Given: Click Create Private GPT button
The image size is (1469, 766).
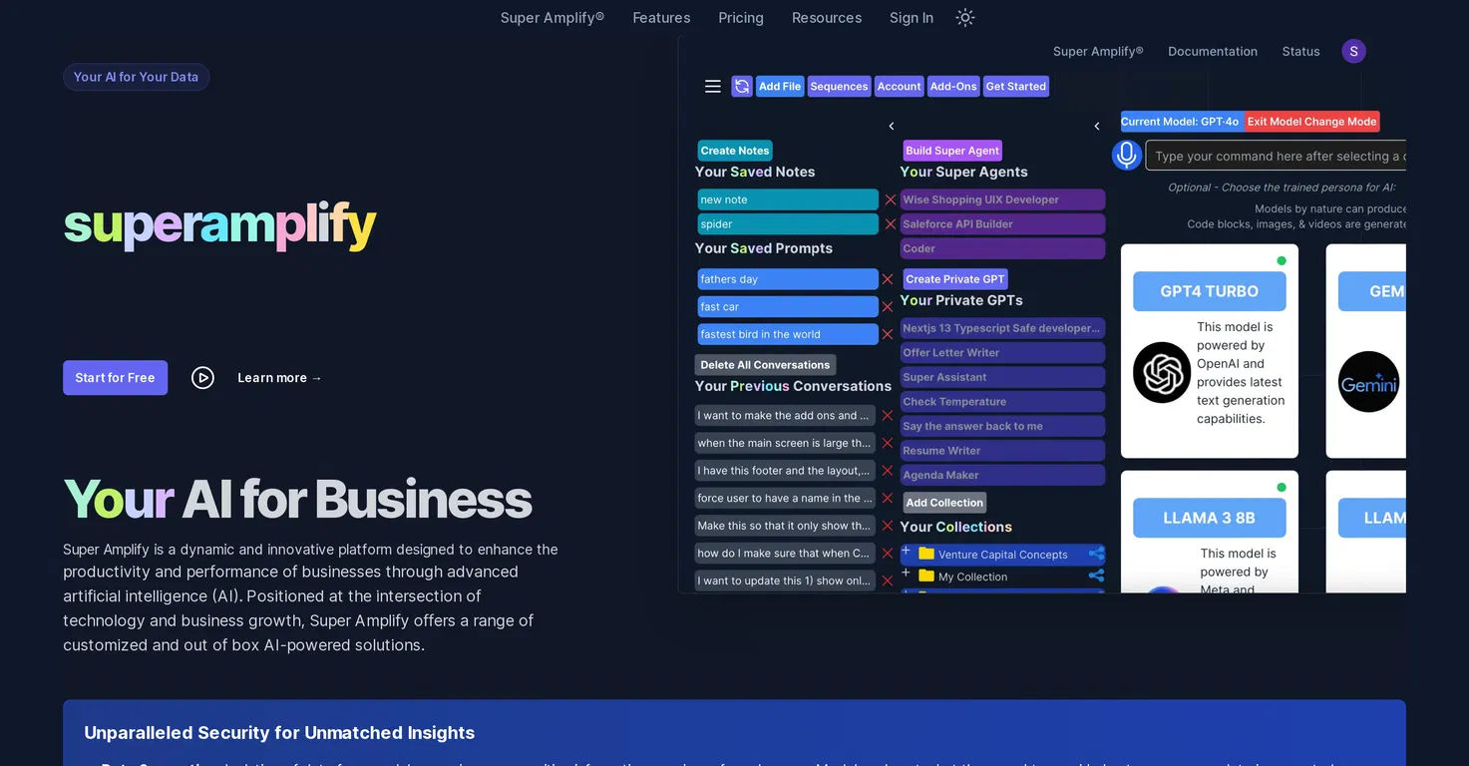Looking at the screenshot, I should pos(955,279).
